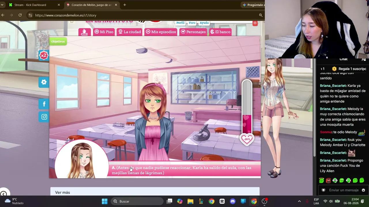Open El banco menu

(221, 32)
